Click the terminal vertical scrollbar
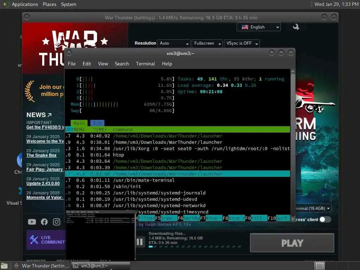360x270 pixels. [x=293, y=145]
